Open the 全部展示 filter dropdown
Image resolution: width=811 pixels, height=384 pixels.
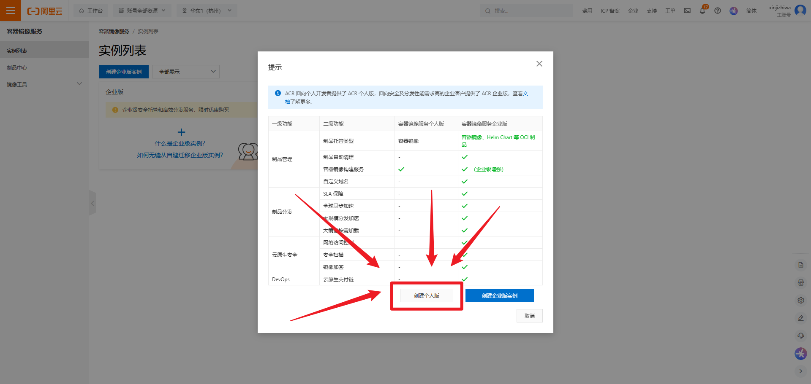tap(186, 72)
